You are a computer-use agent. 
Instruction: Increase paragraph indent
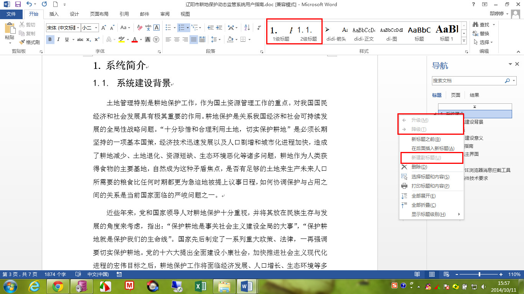click(x=219, y=28)
